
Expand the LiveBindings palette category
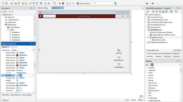[147, 98]
